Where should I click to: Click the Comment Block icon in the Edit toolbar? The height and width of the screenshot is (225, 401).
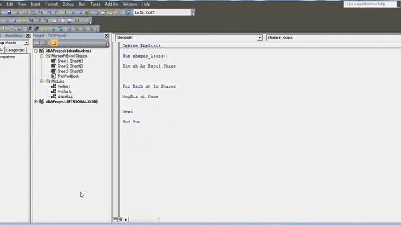click(53, 29)
